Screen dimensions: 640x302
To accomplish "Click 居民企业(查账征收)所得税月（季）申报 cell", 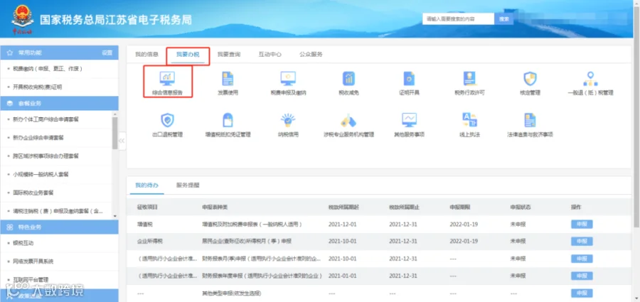I will tap(247, 242).
